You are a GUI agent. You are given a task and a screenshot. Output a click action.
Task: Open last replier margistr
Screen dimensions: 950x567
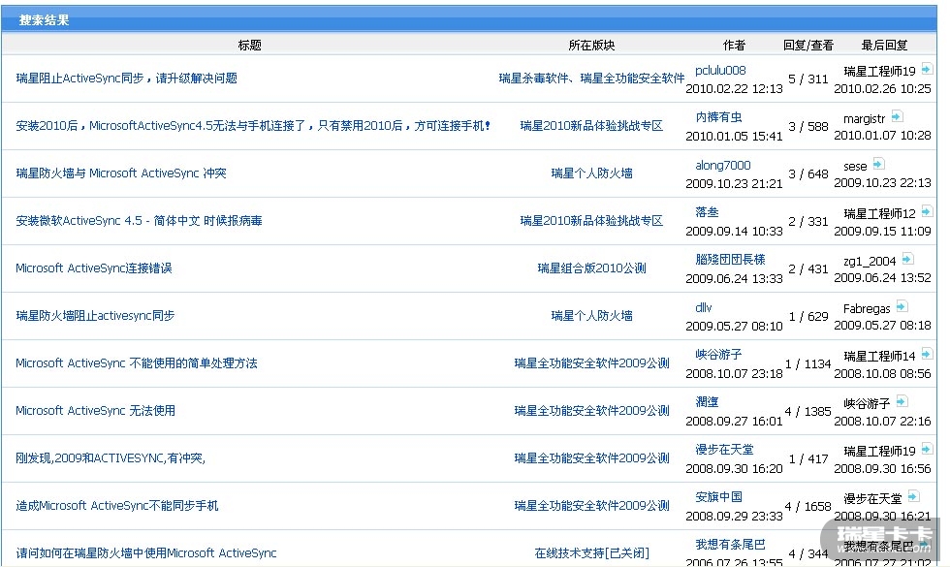tap(865, 118)
